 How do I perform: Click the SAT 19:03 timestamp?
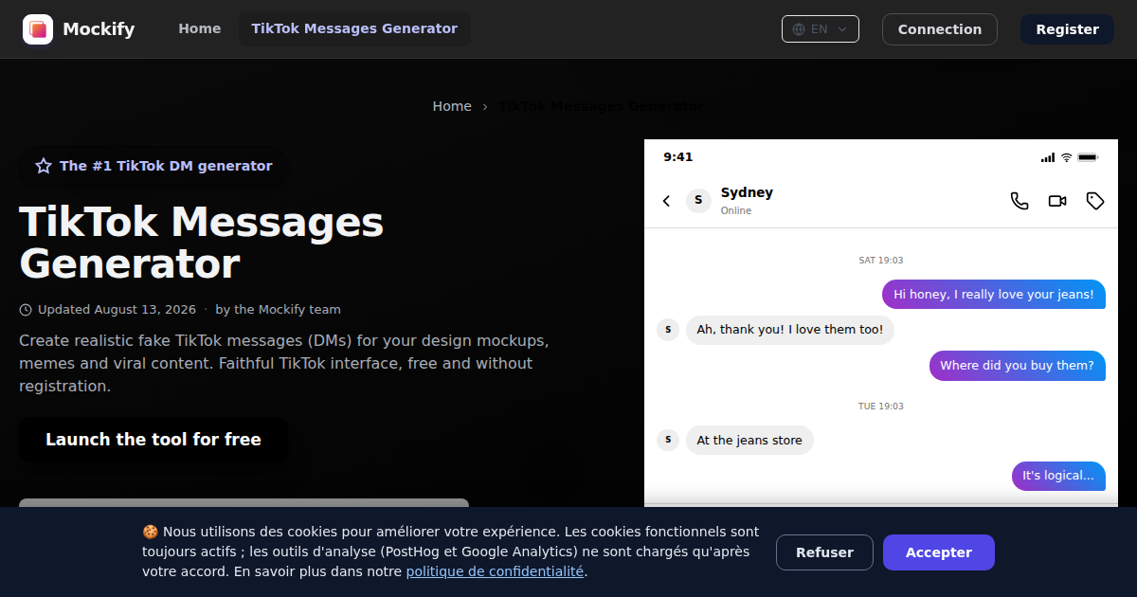[x=881, y=261]
